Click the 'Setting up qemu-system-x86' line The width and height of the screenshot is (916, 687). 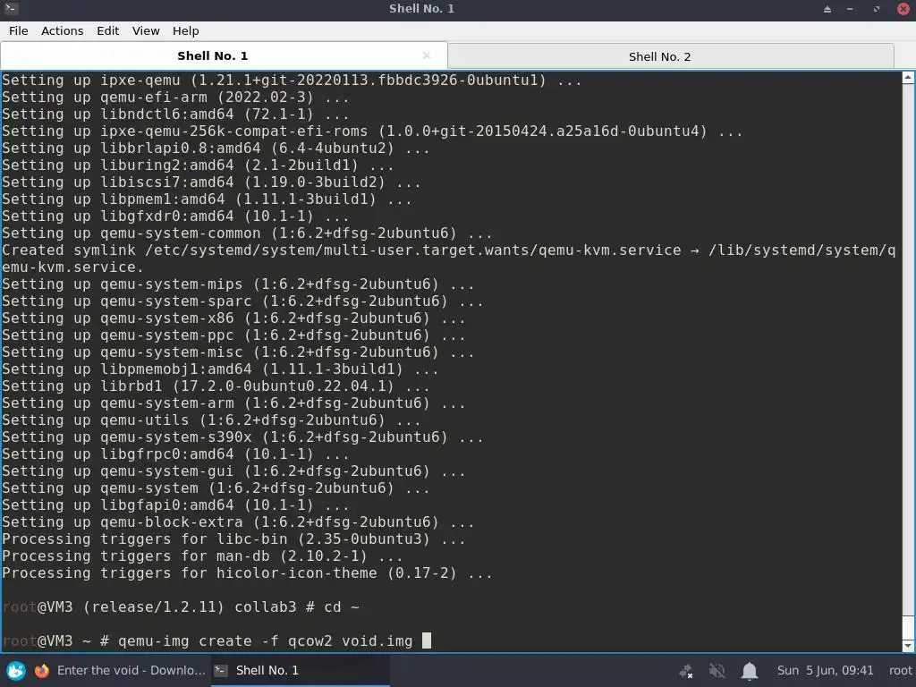233,318
